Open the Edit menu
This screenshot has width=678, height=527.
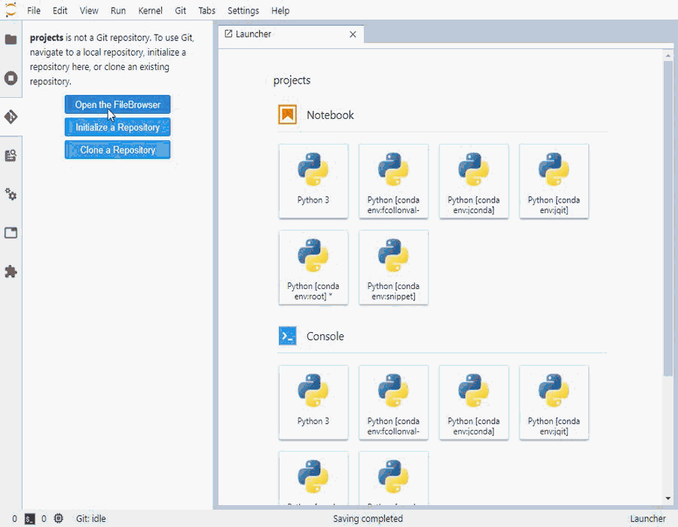click(60, 11)
